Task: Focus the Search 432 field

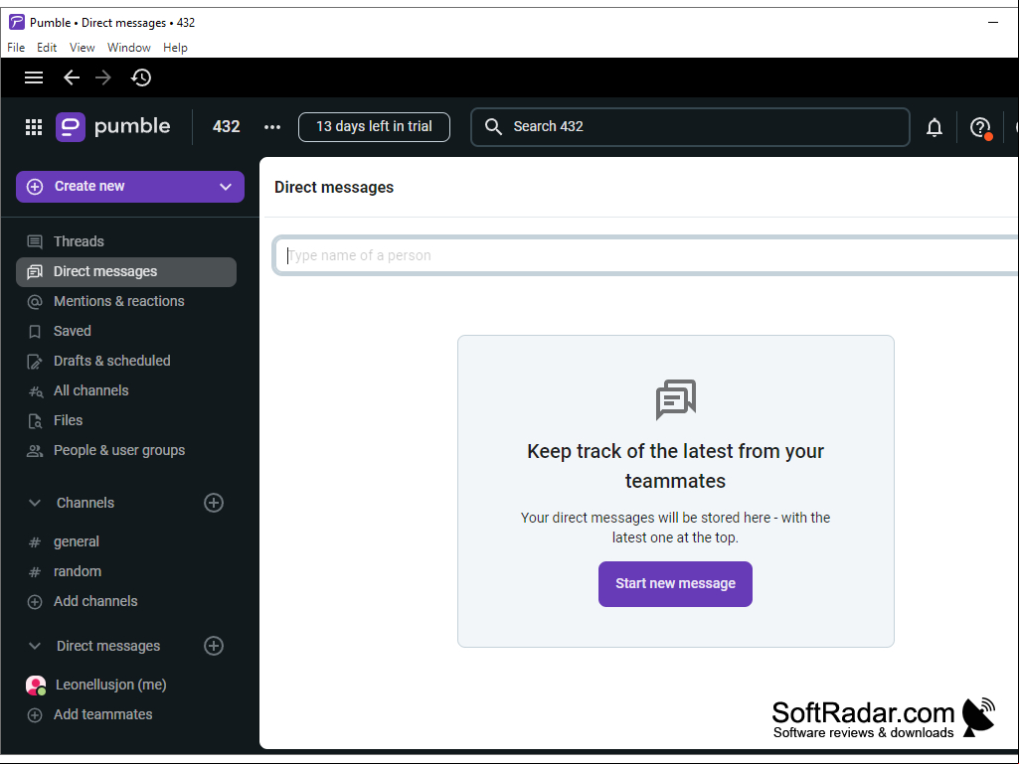Action: [690, 127]
